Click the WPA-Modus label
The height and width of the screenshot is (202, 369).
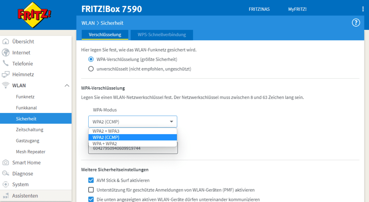[x=105, y=110]
